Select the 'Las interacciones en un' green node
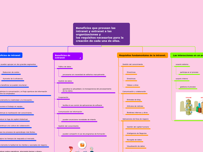203x152 pixels. coord(187,55)
